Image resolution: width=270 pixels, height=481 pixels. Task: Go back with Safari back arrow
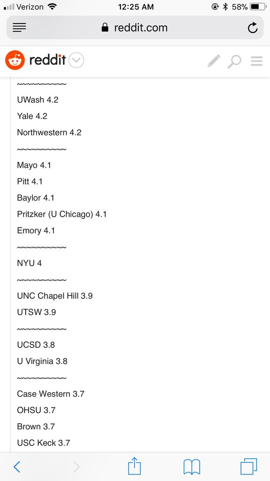click(17, 466)
